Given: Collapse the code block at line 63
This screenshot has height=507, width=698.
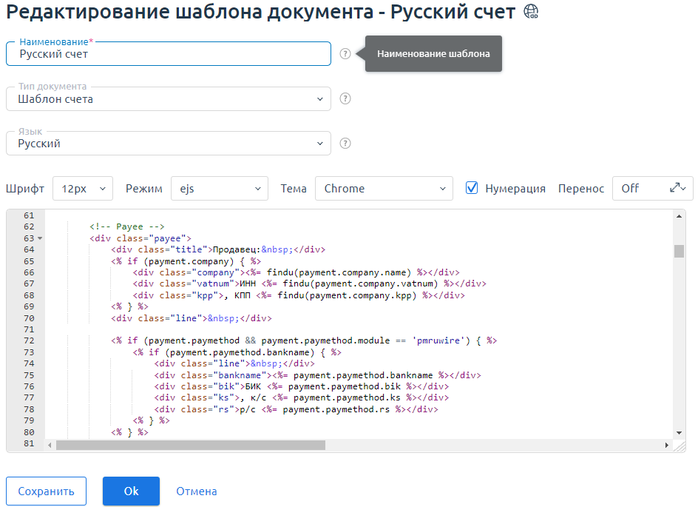Looking at the screenshot, I should [39, 238].
